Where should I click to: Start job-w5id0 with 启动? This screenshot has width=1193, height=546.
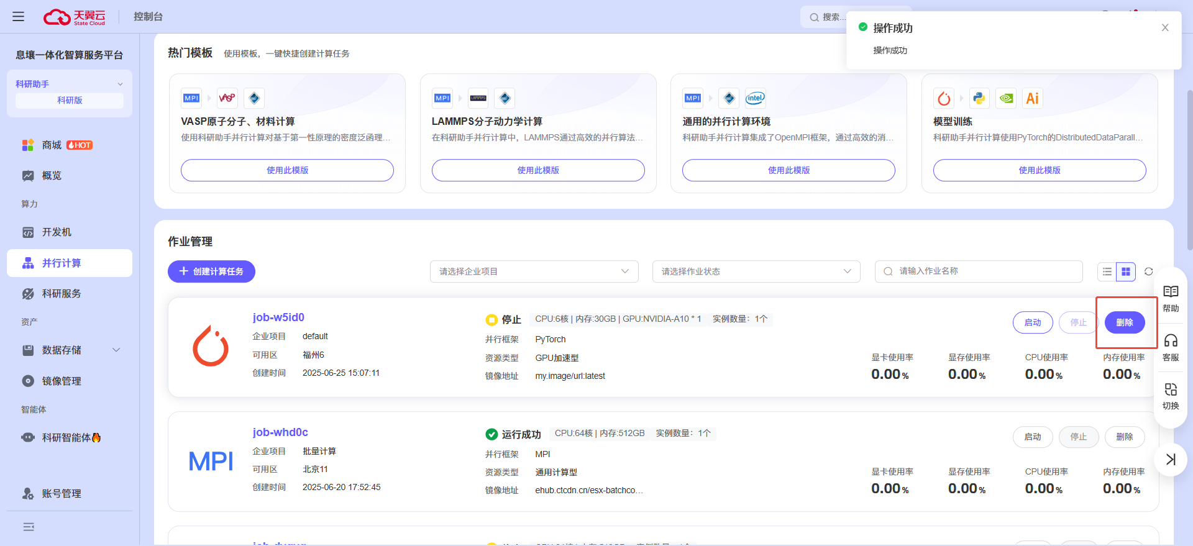pos(1033,322)
